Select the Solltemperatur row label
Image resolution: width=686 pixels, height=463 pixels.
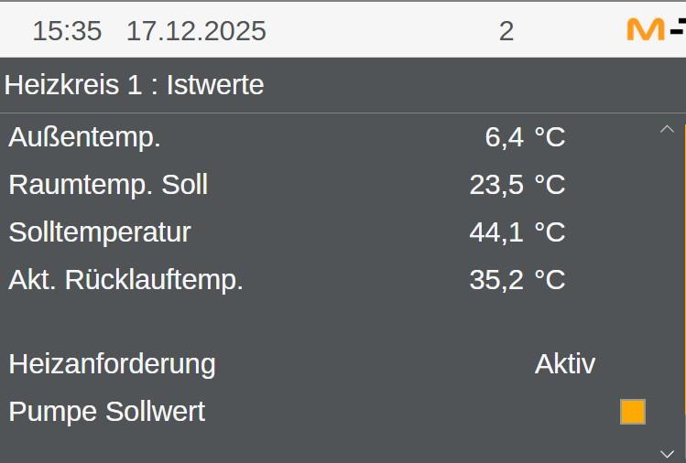point(100,232)
